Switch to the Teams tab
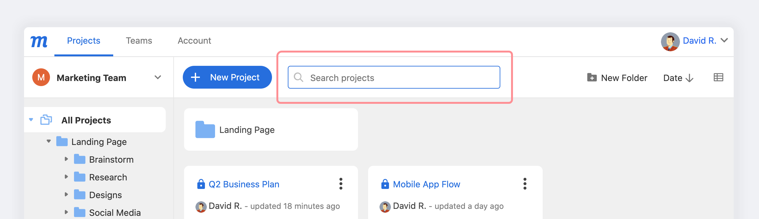 click(x=139, y=41)
